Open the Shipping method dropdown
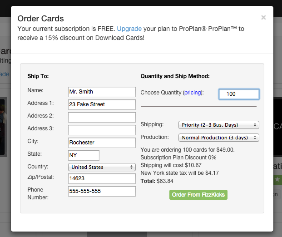282x237 pixels. pyautogui.click(x=219, y=125)
